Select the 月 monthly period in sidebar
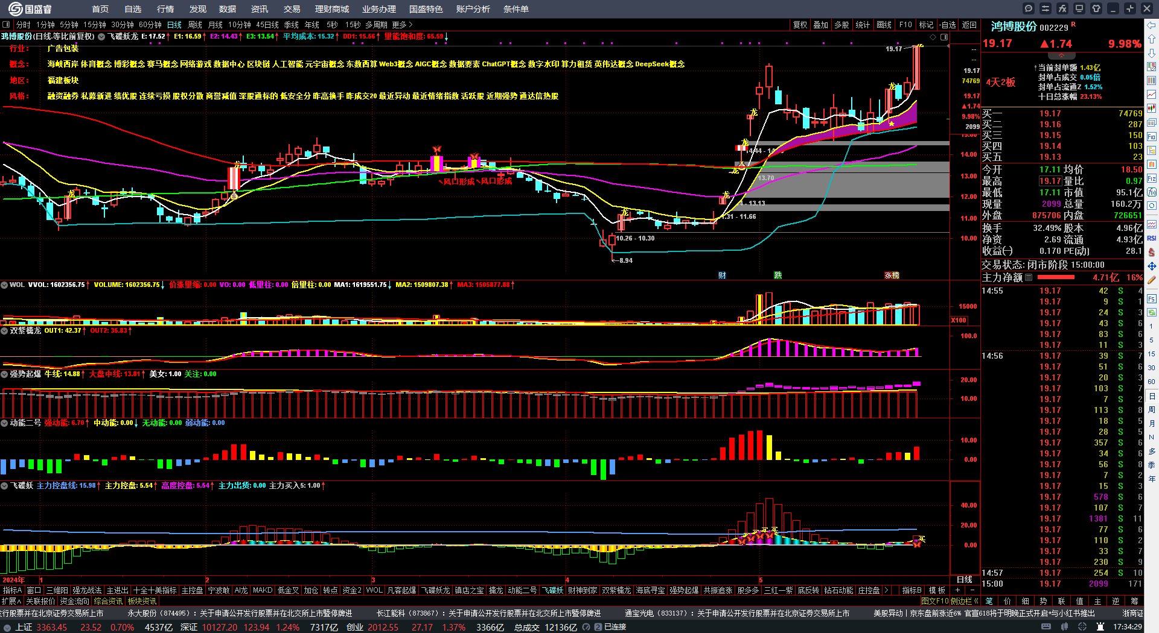 point(1152,424)
